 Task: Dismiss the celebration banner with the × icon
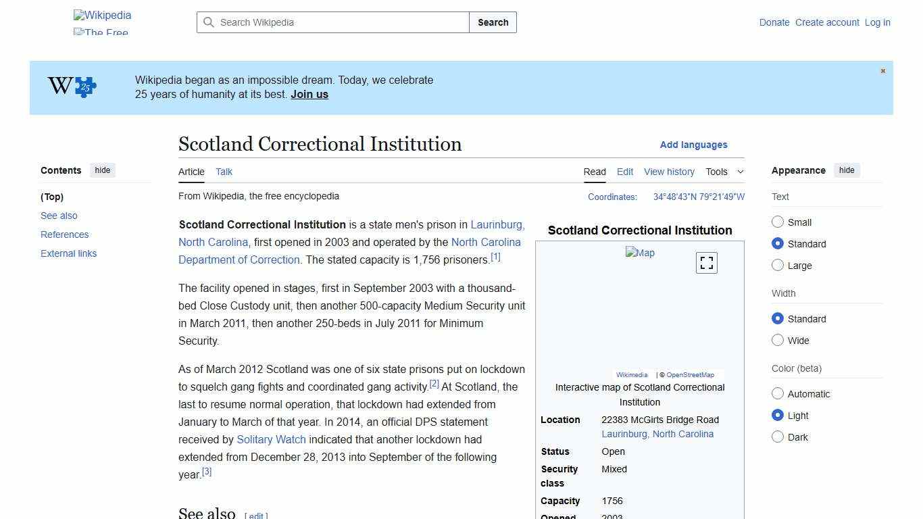tap(882, 70)
